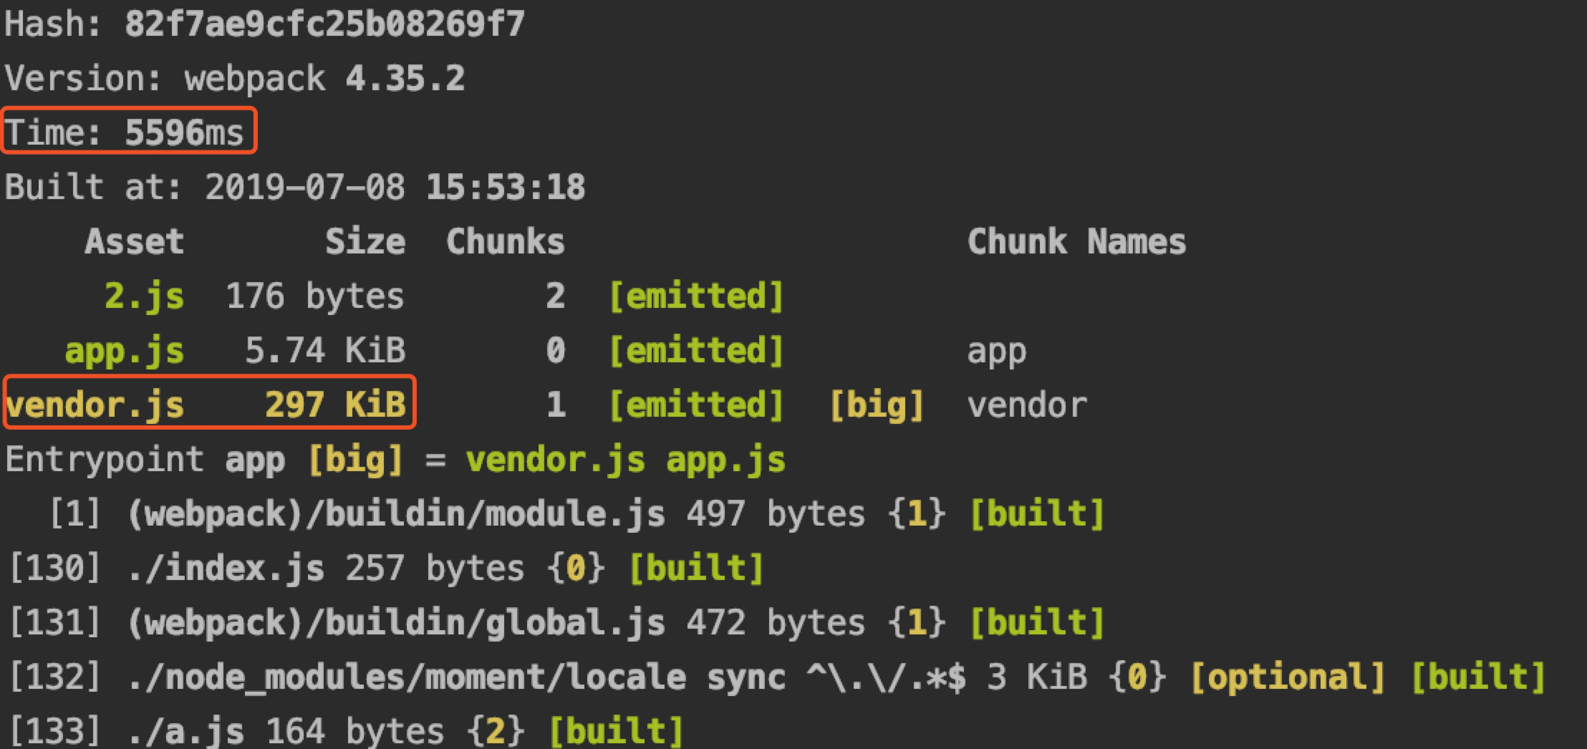Click the [emitted] tag in the app.js row

point(696,350)
